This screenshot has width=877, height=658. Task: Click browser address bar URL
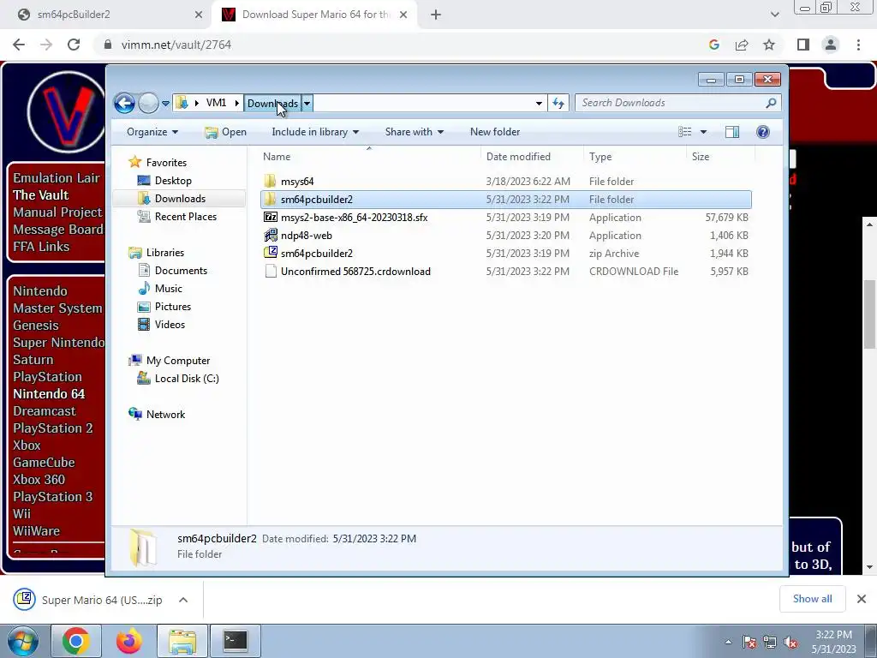coord(176,45)
